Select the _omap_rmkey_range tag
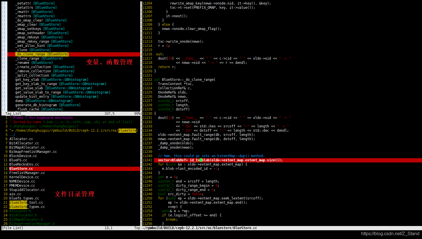The image size is (422, 239). point(44,42)
